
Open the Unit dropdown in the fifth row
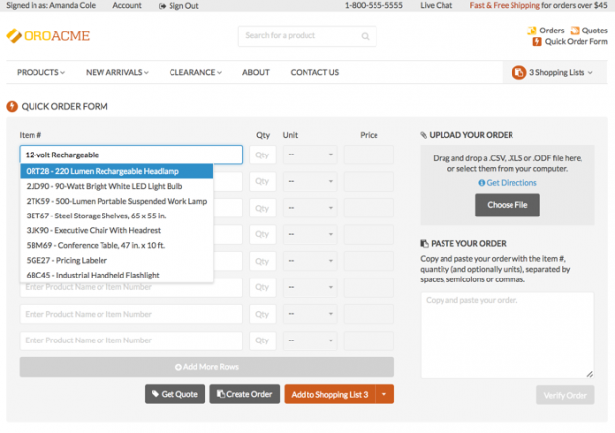click(309, 261)
